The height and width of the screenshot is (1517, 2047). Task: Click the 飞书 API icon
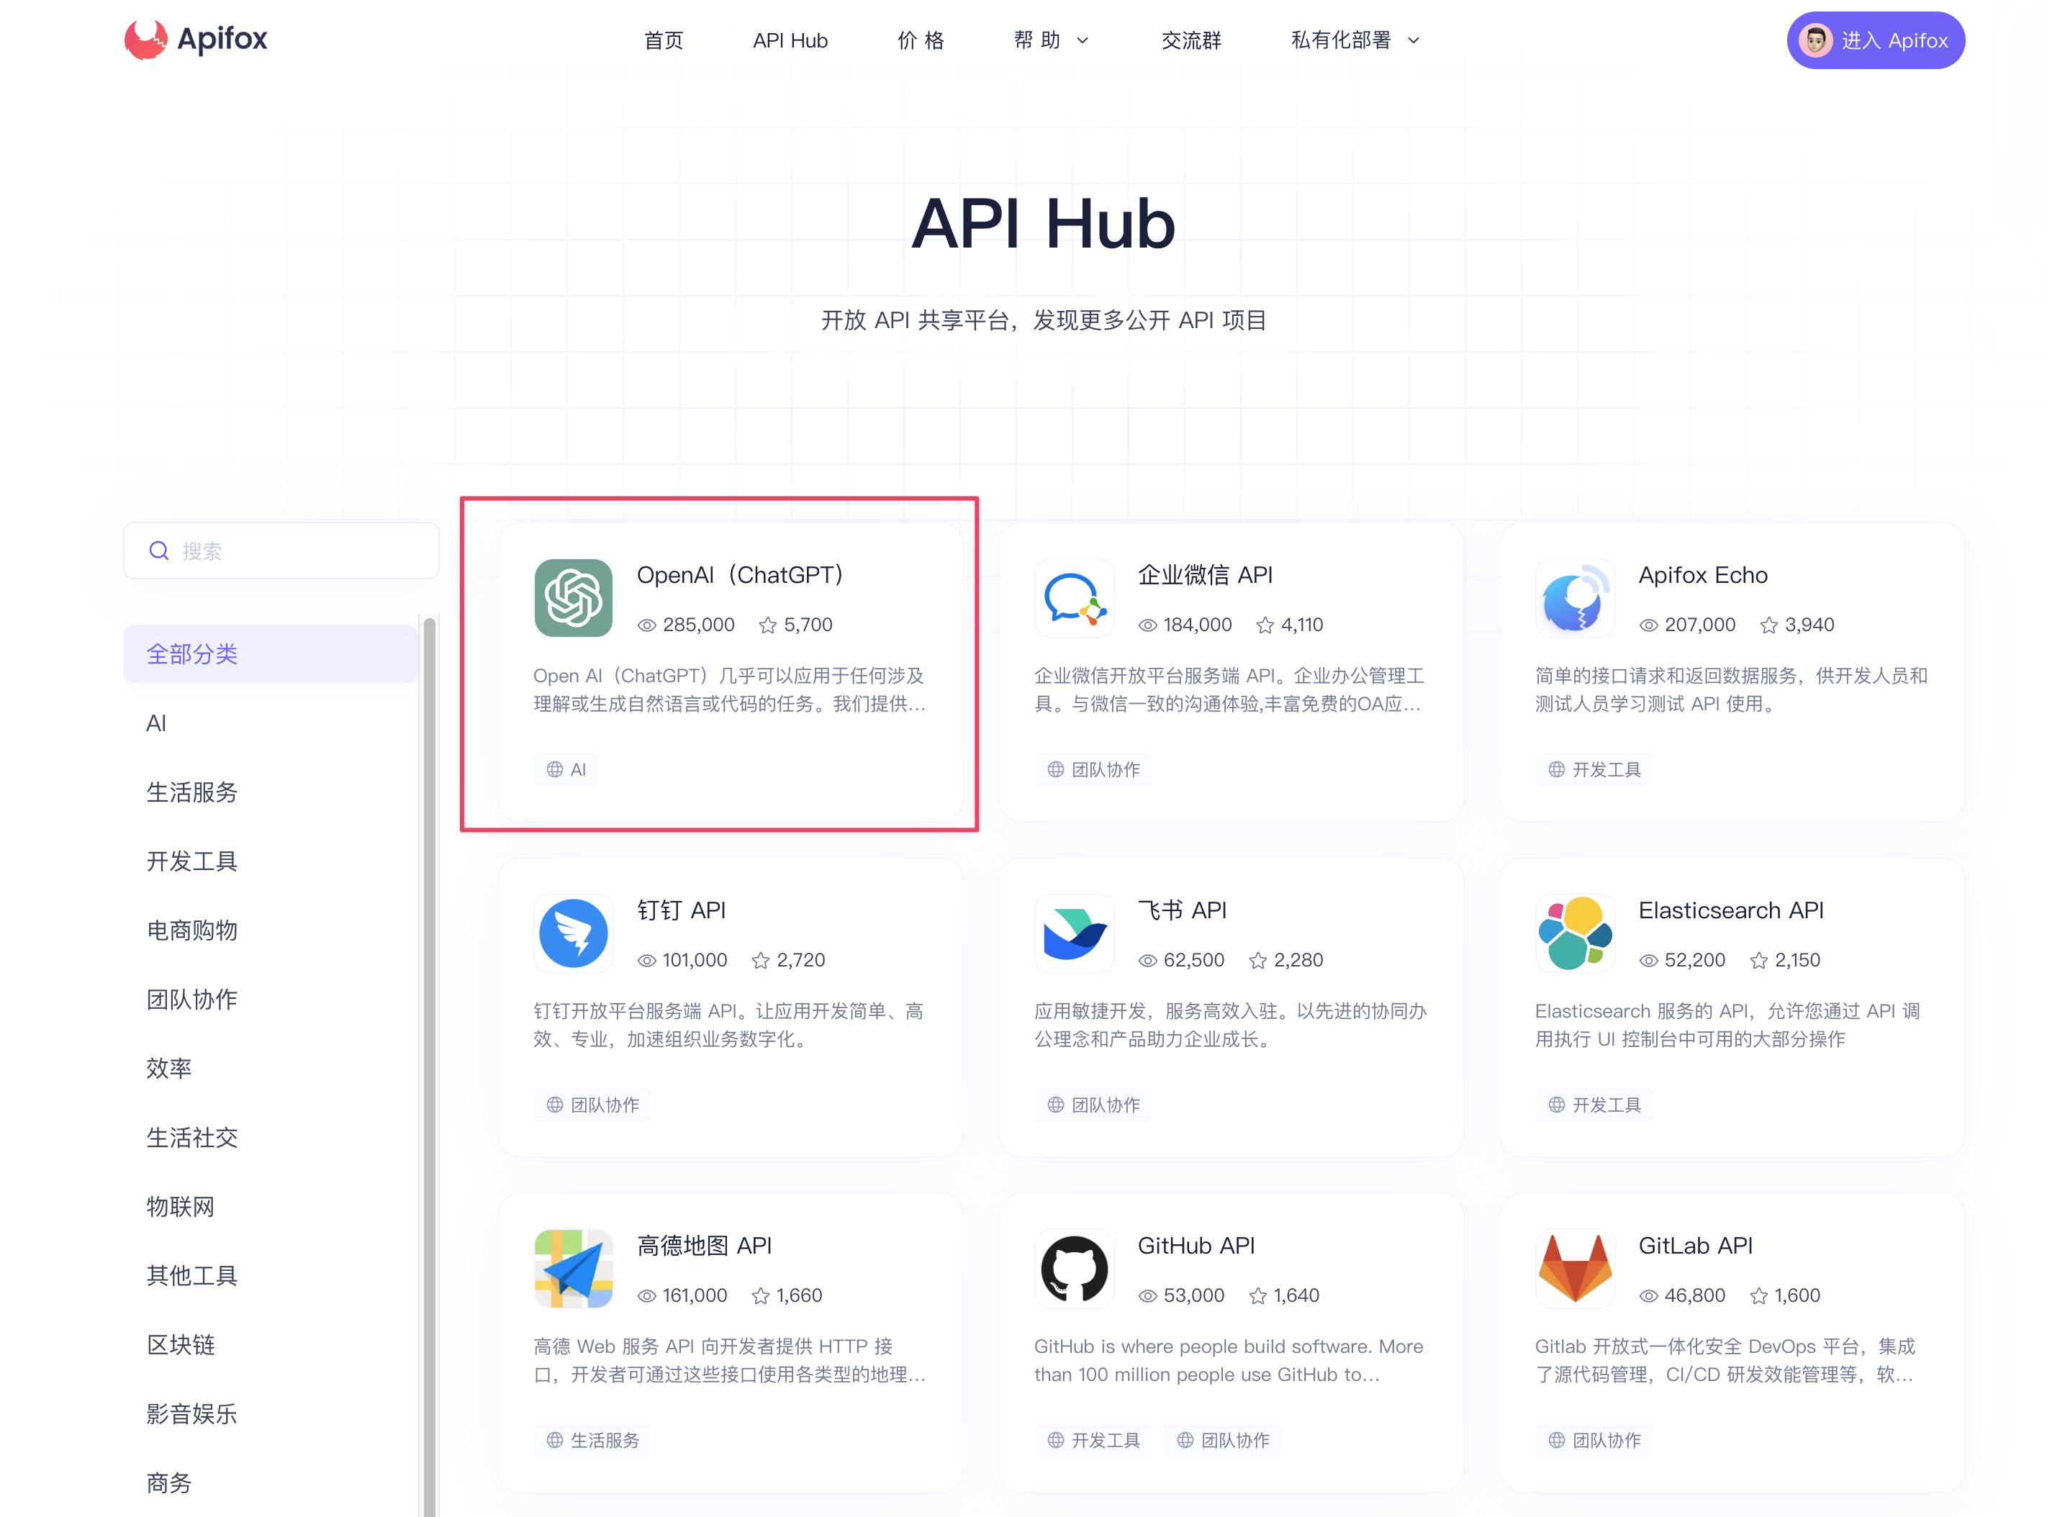tap(1074, 933)
